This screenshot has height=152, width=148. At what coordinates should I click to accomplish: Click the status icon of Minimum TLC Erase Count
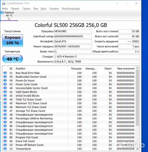coord(5,107)
